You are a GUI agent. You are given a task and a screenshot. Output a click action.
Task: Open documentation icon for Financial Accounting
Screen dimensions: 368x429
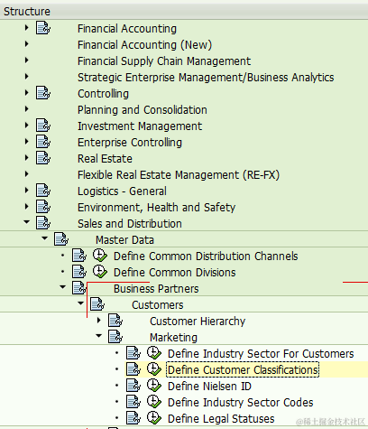pos(43,28)
